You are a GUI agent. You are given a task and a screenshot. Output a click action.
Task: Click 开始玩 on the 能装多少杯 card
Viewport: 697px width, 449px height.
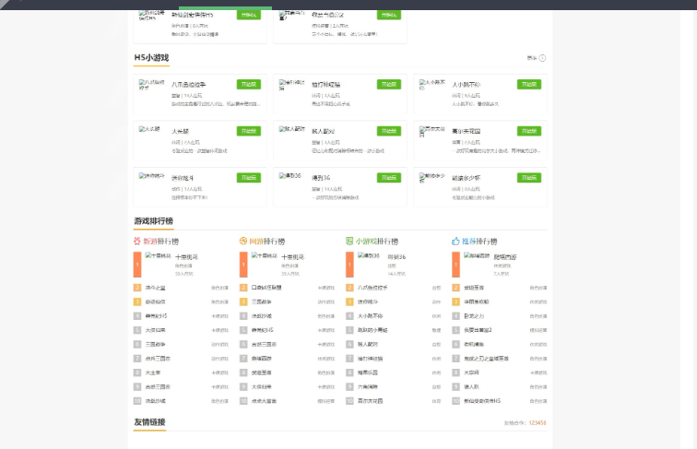[529, 177]
